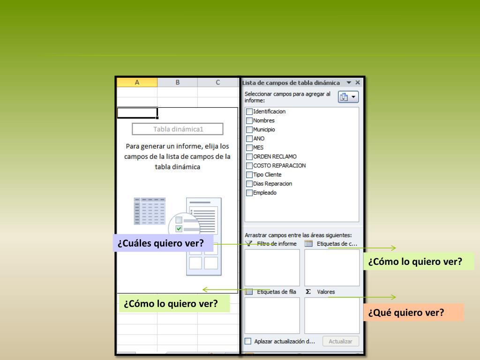This screenshot has height=360, width=480.
Task: Select the ORDEN RECLAMO field checkbox
Action: (249, 157)
